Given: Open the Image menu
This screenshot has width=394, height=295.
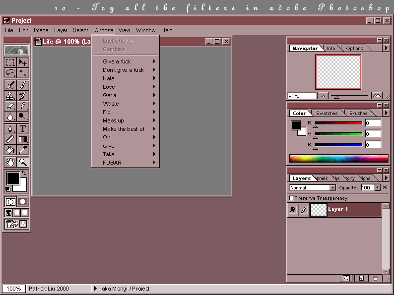Looking at the screenshot, I should (x=41, y=30).
